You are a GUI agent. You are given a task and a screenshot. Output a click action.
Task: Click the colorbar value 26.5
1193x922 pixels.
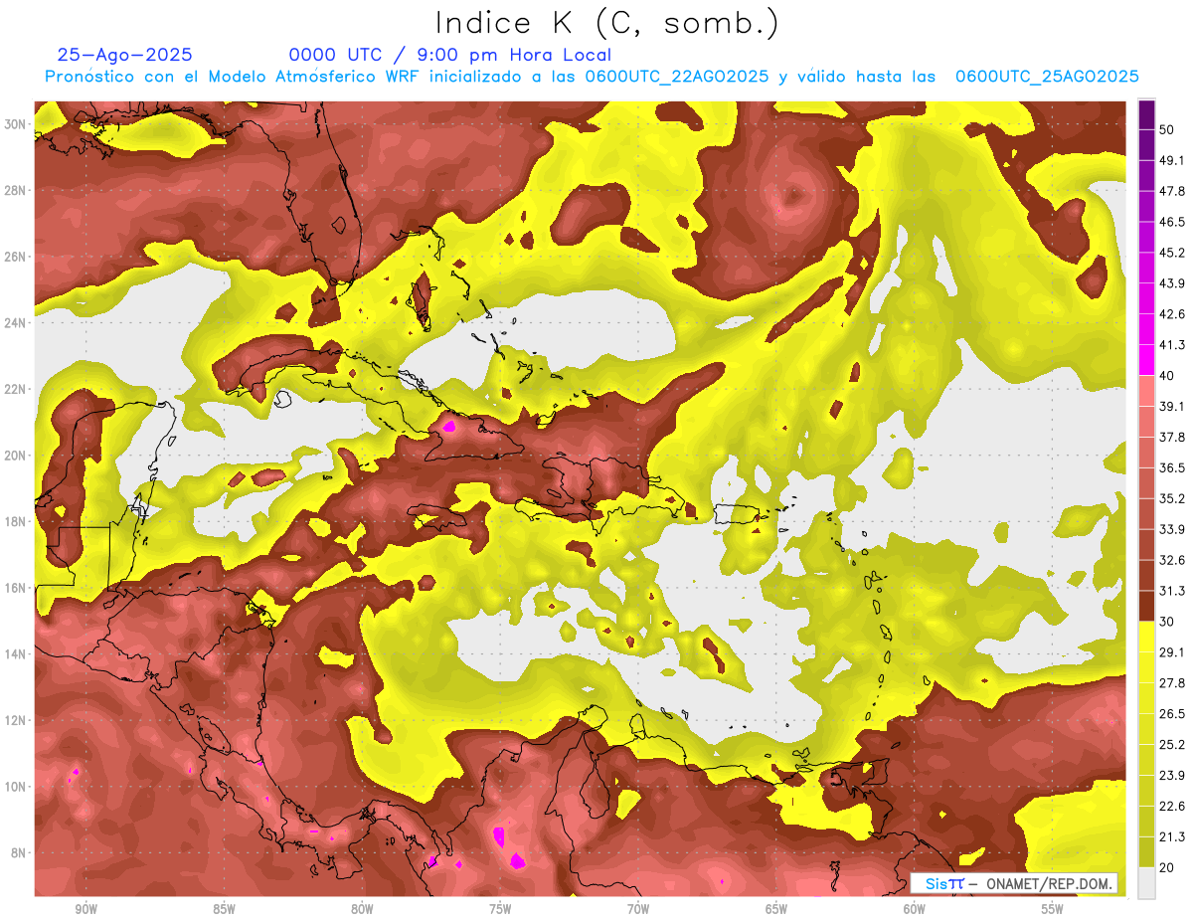pos(1172,713)
